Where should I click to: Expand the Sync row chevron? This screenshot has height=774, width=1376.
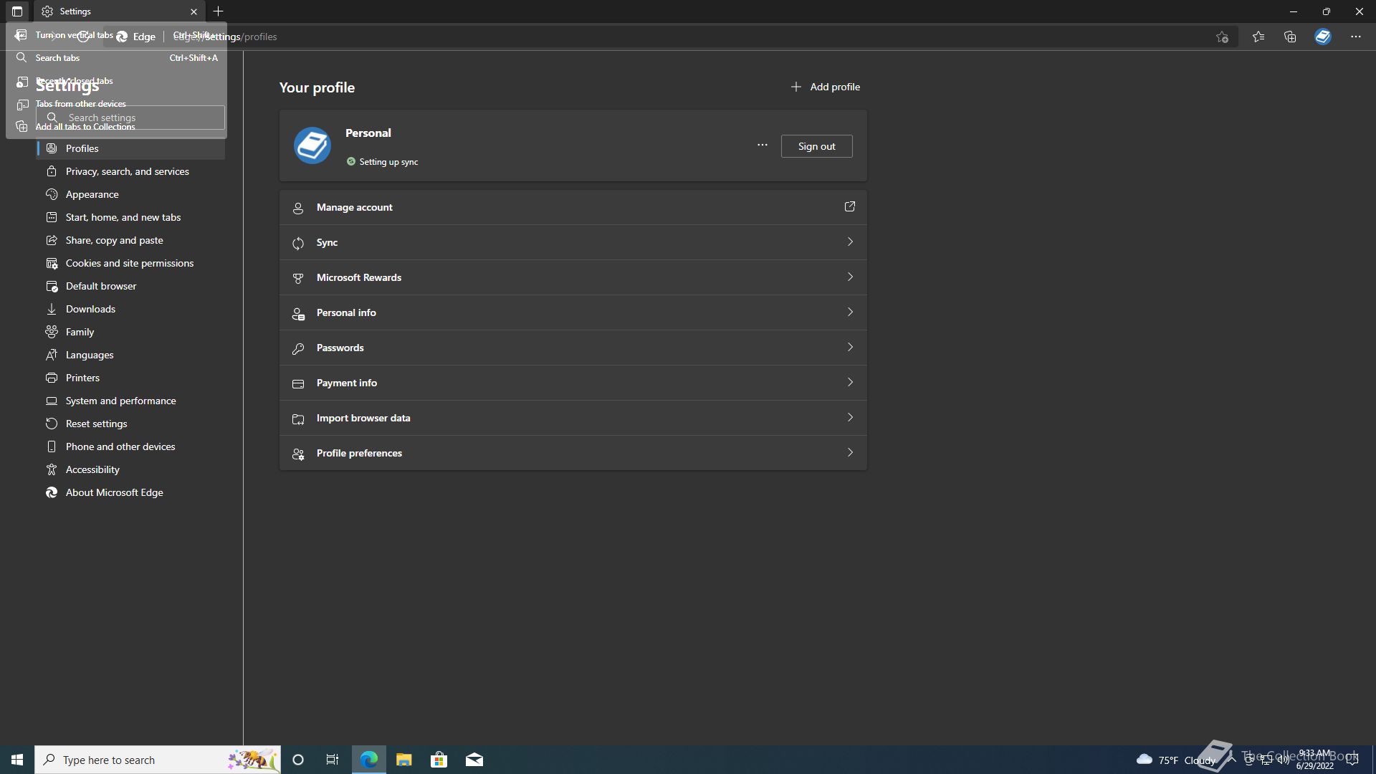(x=850, y=242)
